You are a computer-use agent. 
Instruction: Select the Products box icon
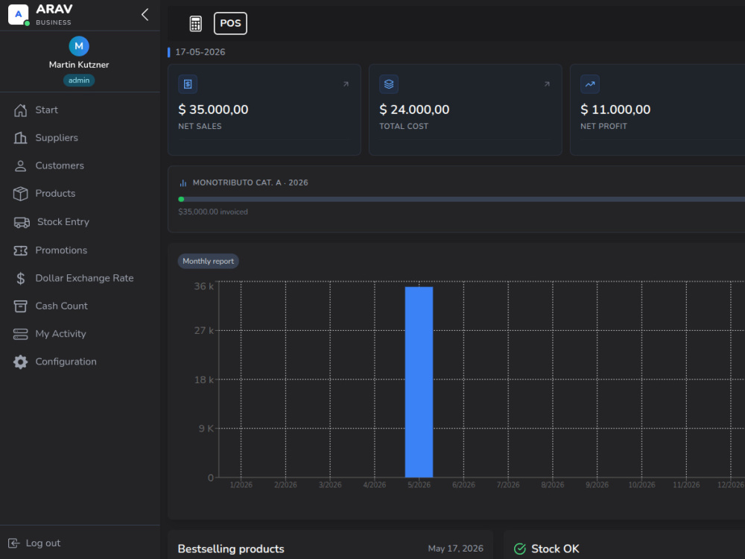pyautogui.click(x=20, y=194)
